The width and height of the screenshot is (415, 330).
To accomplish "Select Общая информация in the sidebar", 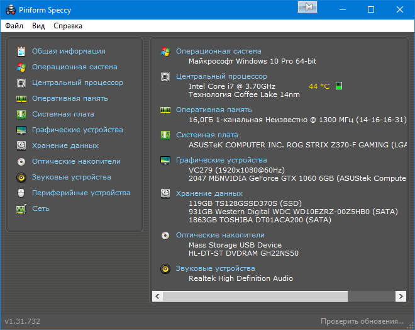I will 69,51.
